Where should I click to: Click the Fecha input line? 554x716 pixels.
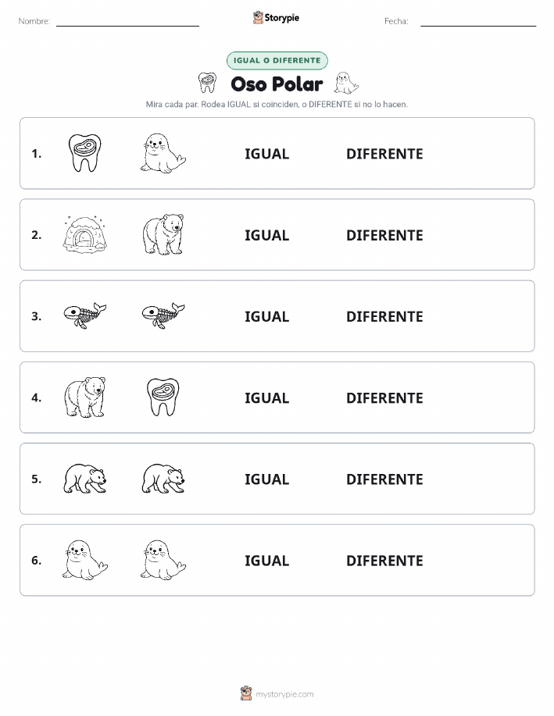pyautogui.click(x=478, y=22)
